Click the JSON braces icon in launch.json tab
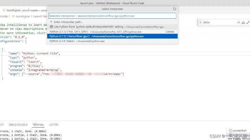250x140 pixels. [4, 10]
